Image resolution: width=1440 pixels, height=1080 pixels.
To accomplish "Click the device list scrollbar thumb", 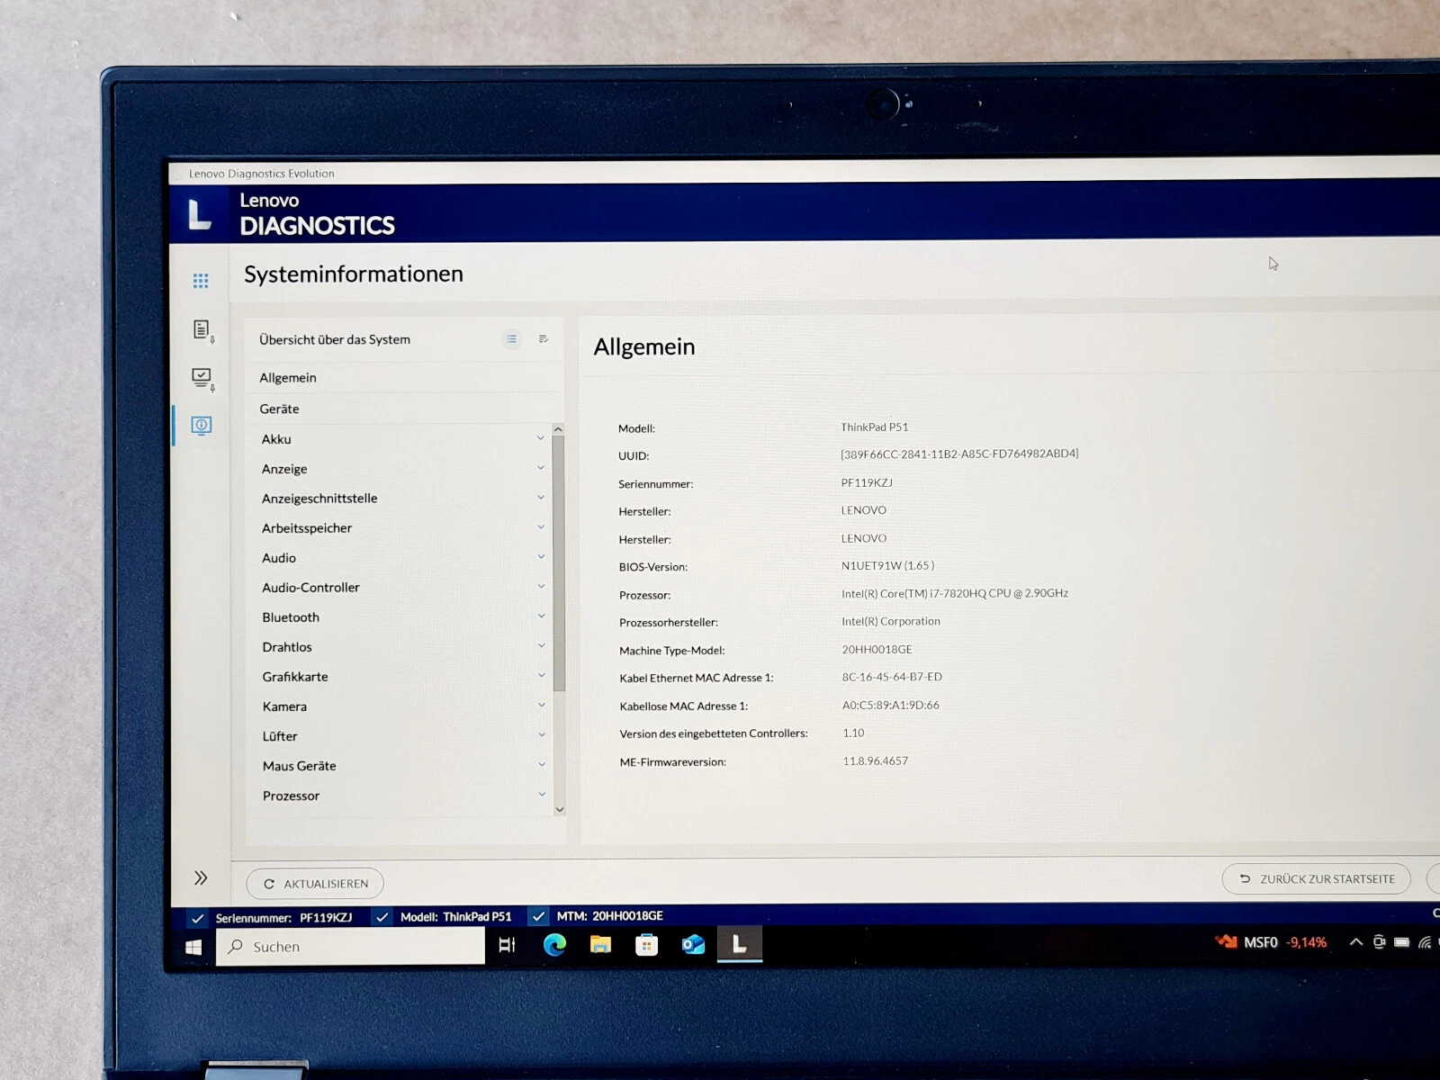I will (559, 562).
